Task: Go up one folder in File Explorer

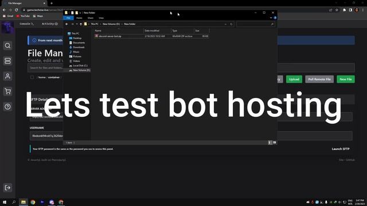Action: coord(81,24)
